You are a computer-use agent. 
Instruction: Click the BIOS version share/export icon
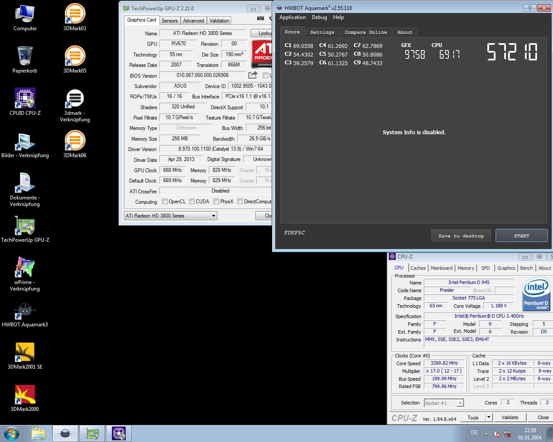coord(253,75)
